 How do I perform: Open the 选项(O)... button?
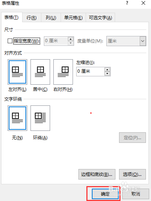click(132, 174)
